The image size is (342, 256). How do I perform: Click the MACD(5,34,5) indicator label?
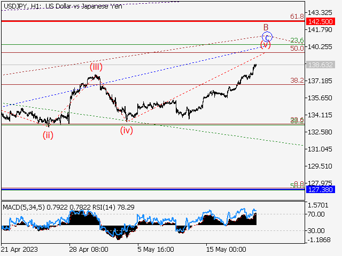coord(24,207)
